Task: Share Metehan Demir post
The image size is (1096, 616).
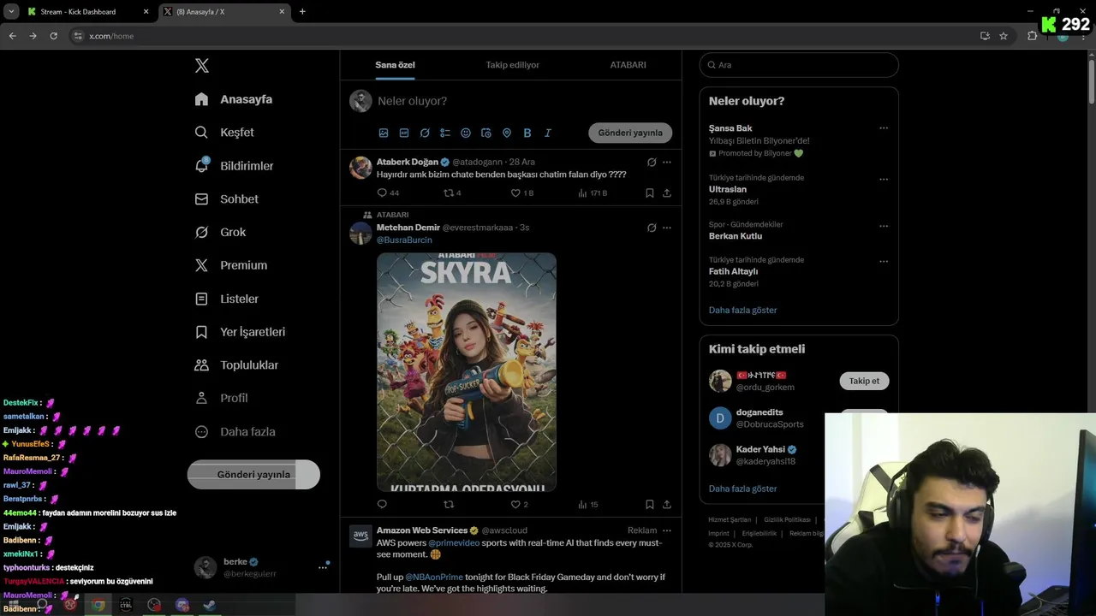Action: click(667, 505)
